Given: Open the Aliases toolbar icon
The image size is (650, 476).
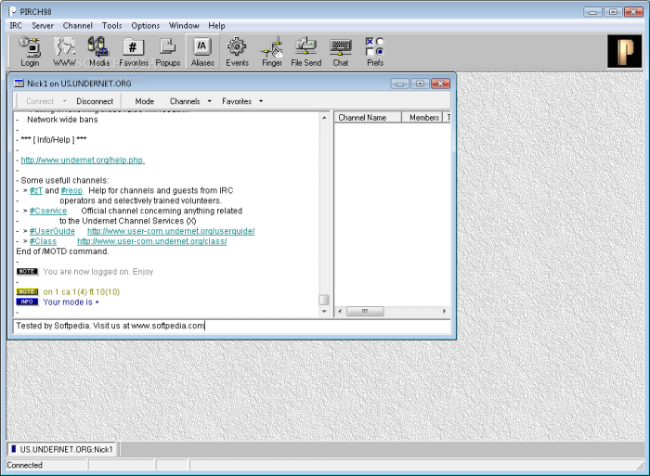Looking at the screenshot, I should [202, 52].
